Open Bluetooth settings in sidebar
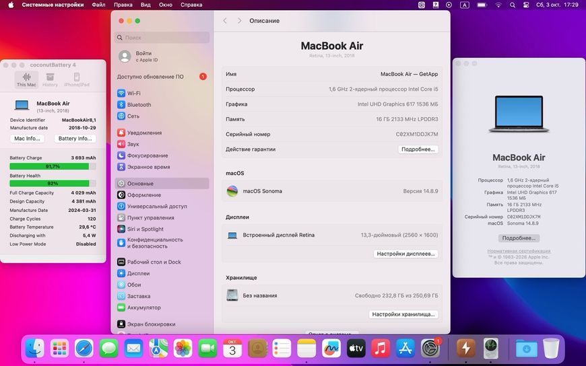The height and width of the screenshot is (366, 586). coord(162,104)
